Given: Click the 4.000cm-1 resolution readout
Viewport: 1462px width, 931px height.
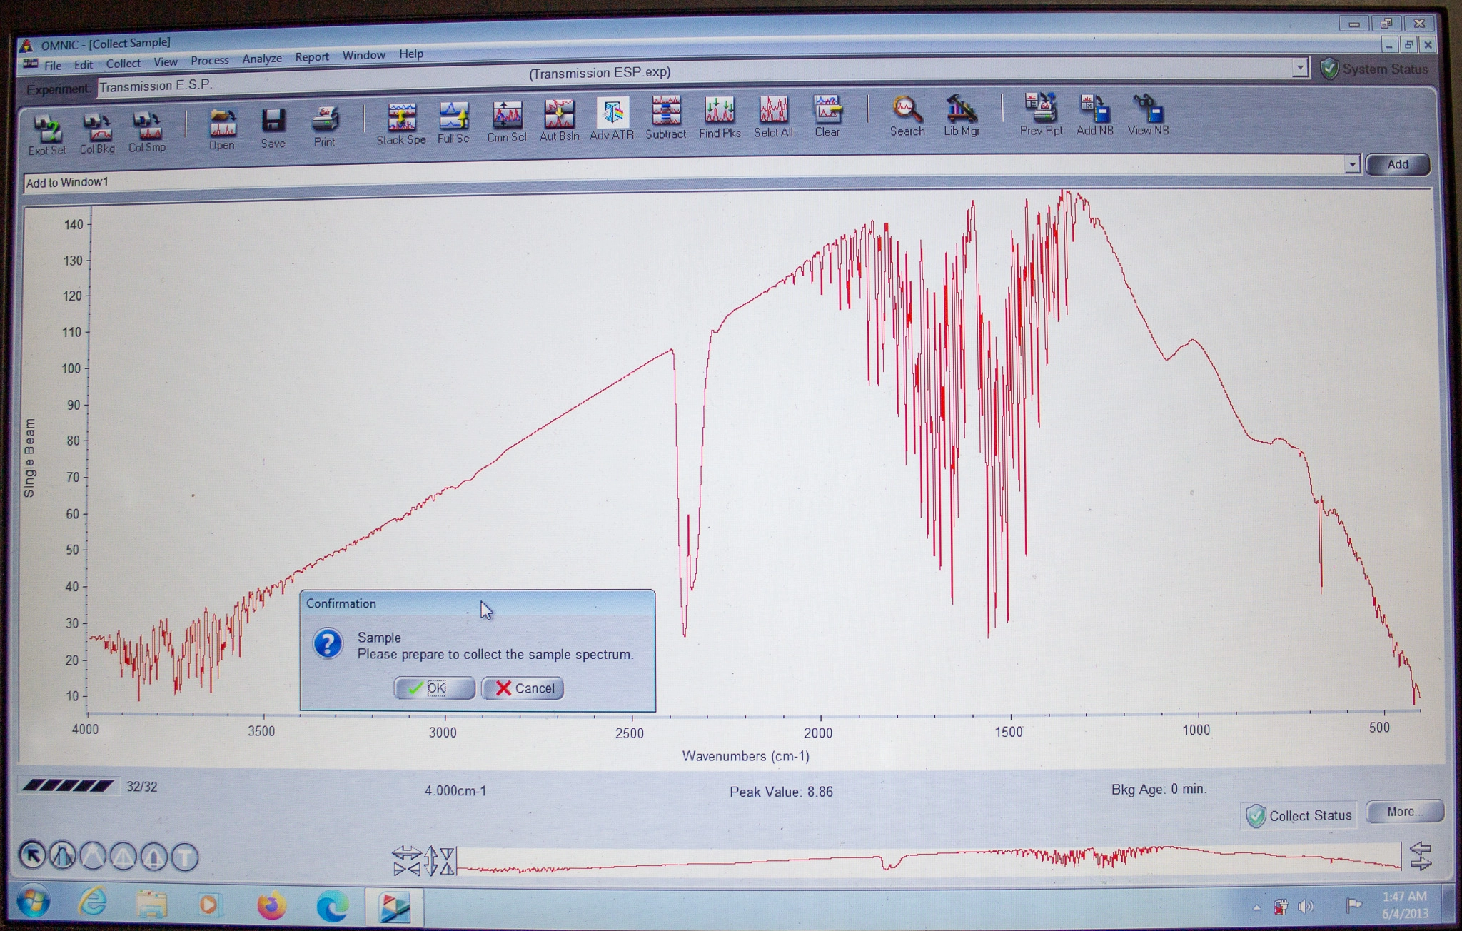Looking at the screenshot, I should coord(455,791).
